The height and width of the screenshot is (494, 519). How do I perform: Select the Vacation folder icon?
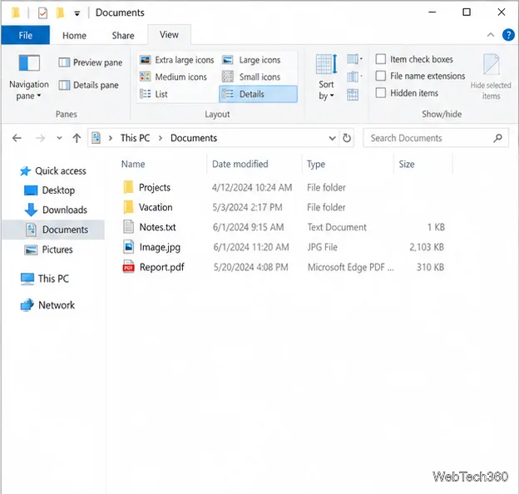tap(128, 207)
